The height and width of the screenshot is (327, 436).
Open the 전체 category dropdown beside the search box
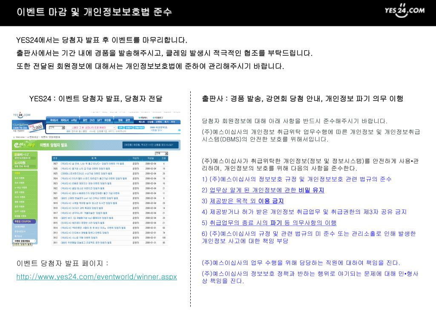[57, 128]
